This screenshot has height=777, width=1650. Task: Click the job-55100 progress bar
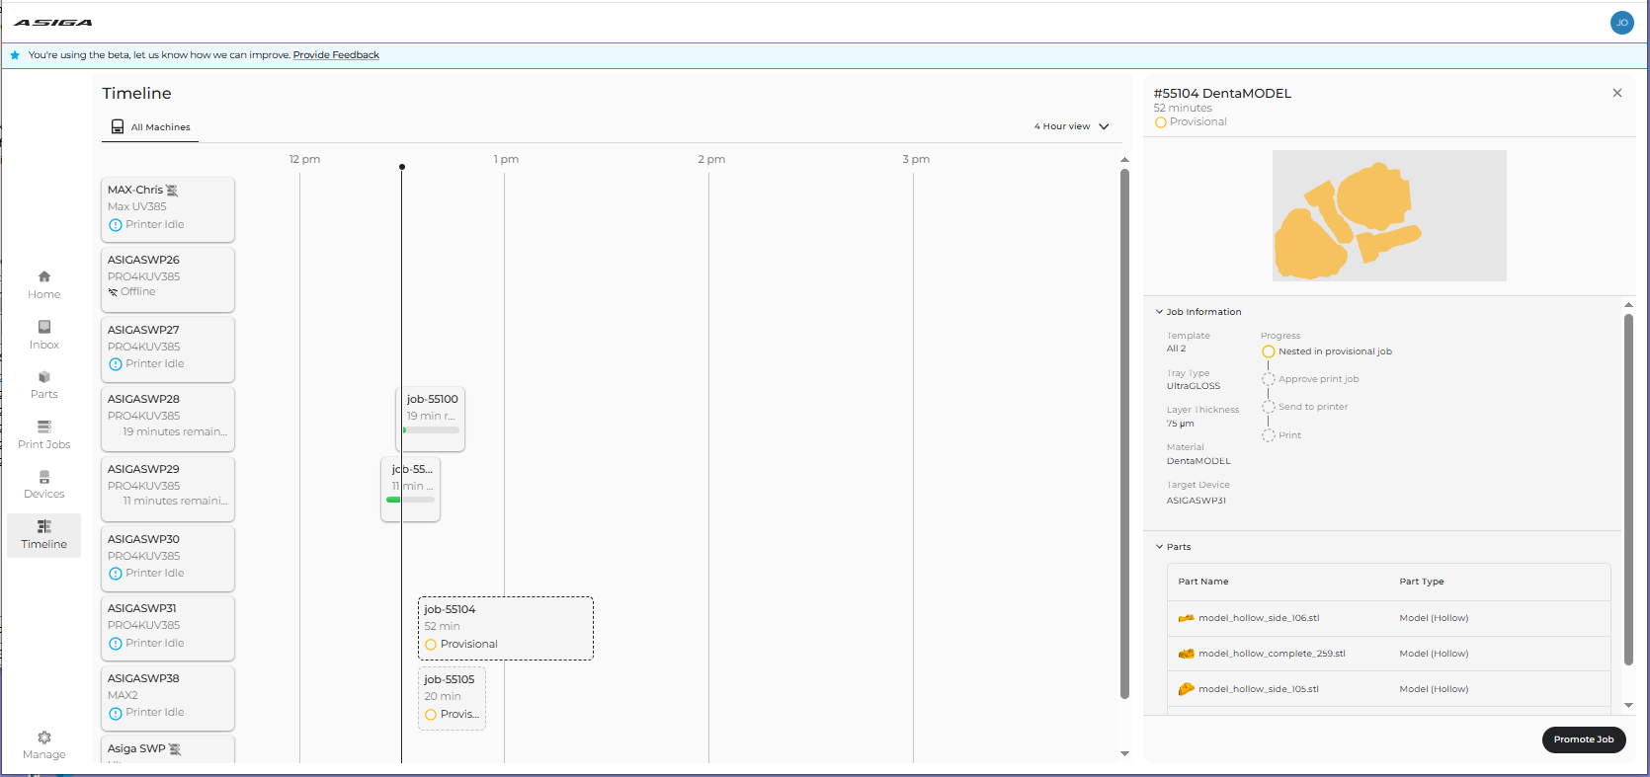(431, 430)
